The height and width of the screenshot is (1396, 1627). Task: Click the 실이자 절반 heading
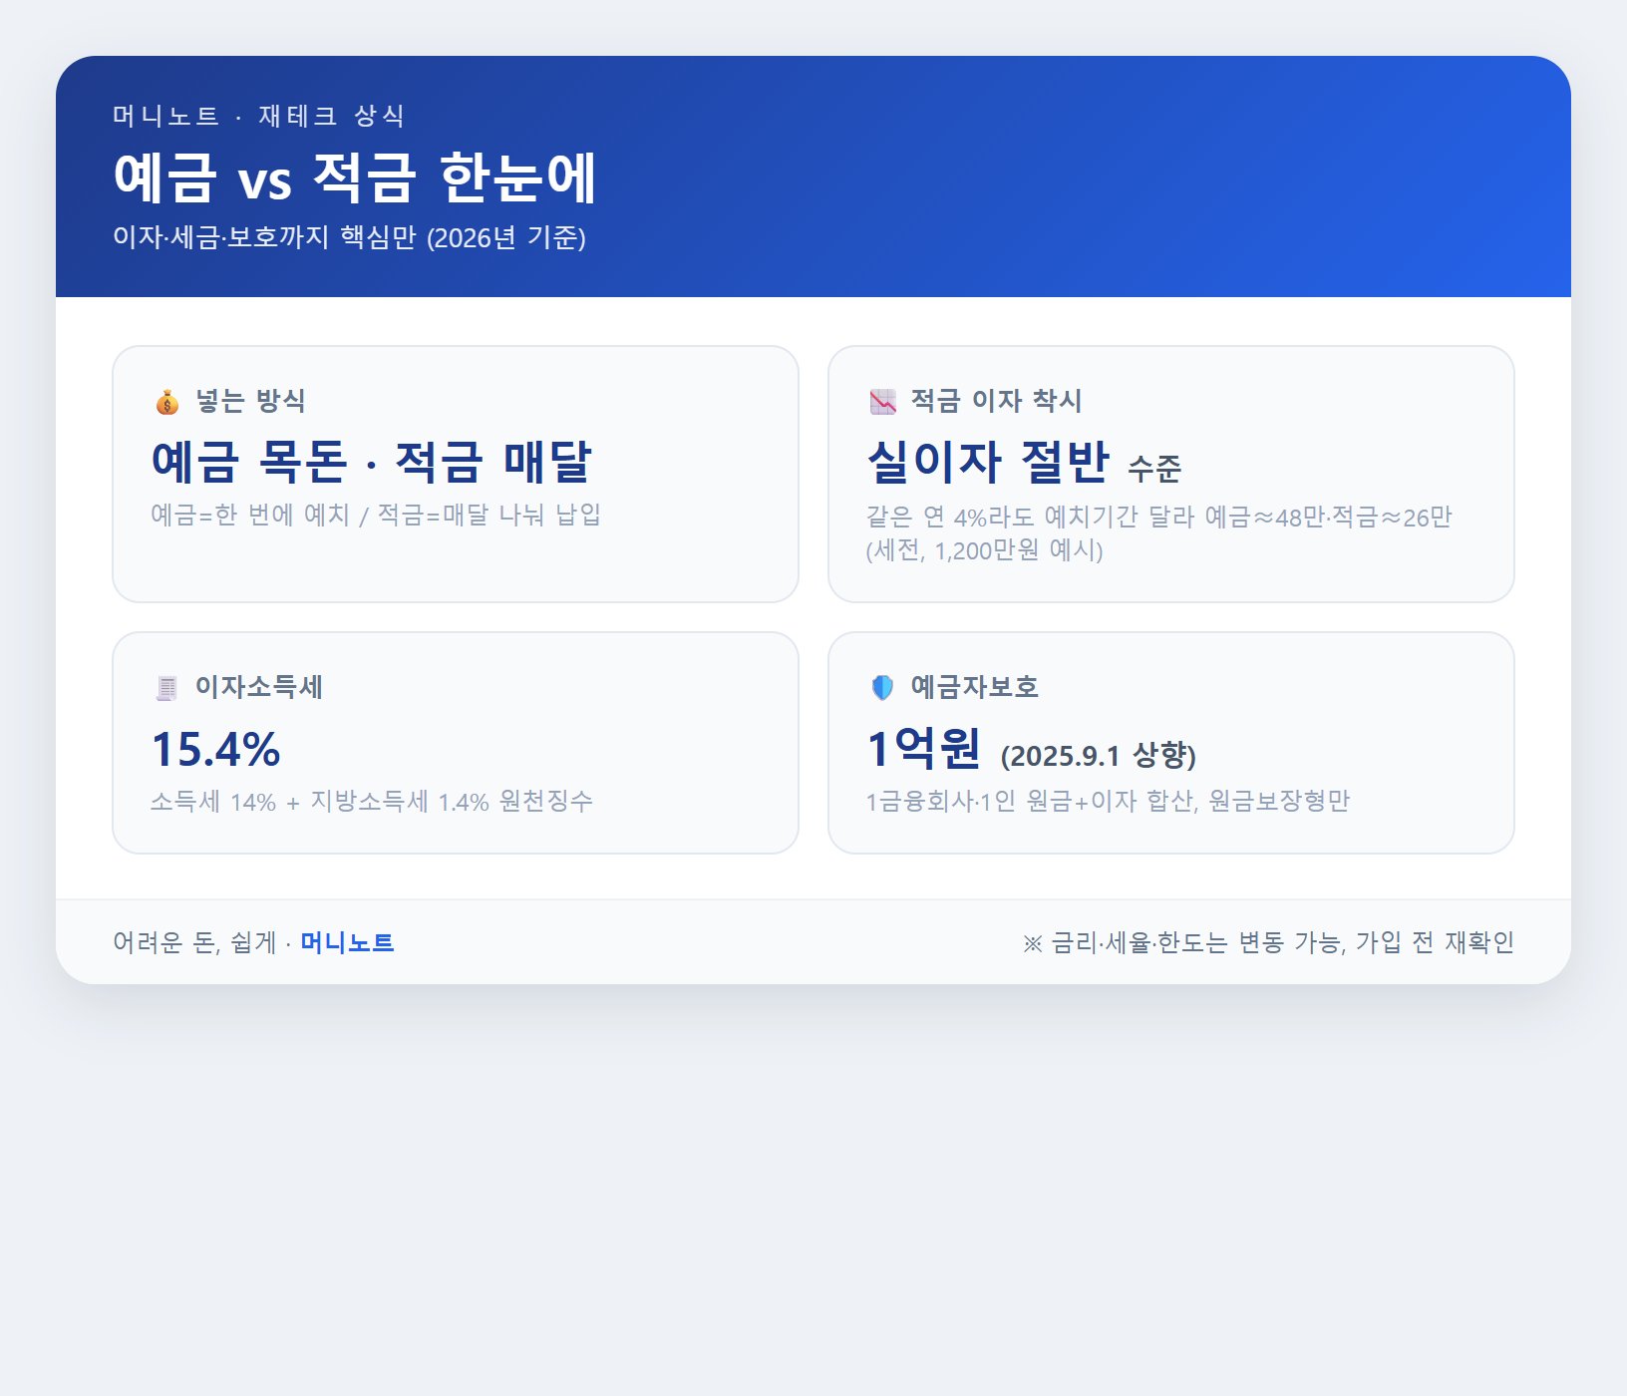click(988, 461)
